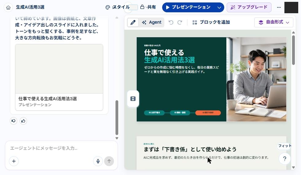This screenshot has width=301, height=175.
Task: Start the プレゼンテーション presentation
Action: (x=188, y=7)
